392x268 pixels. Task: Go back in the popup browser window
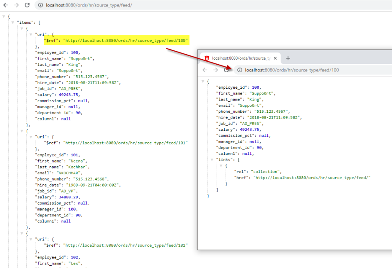point(205,70)
